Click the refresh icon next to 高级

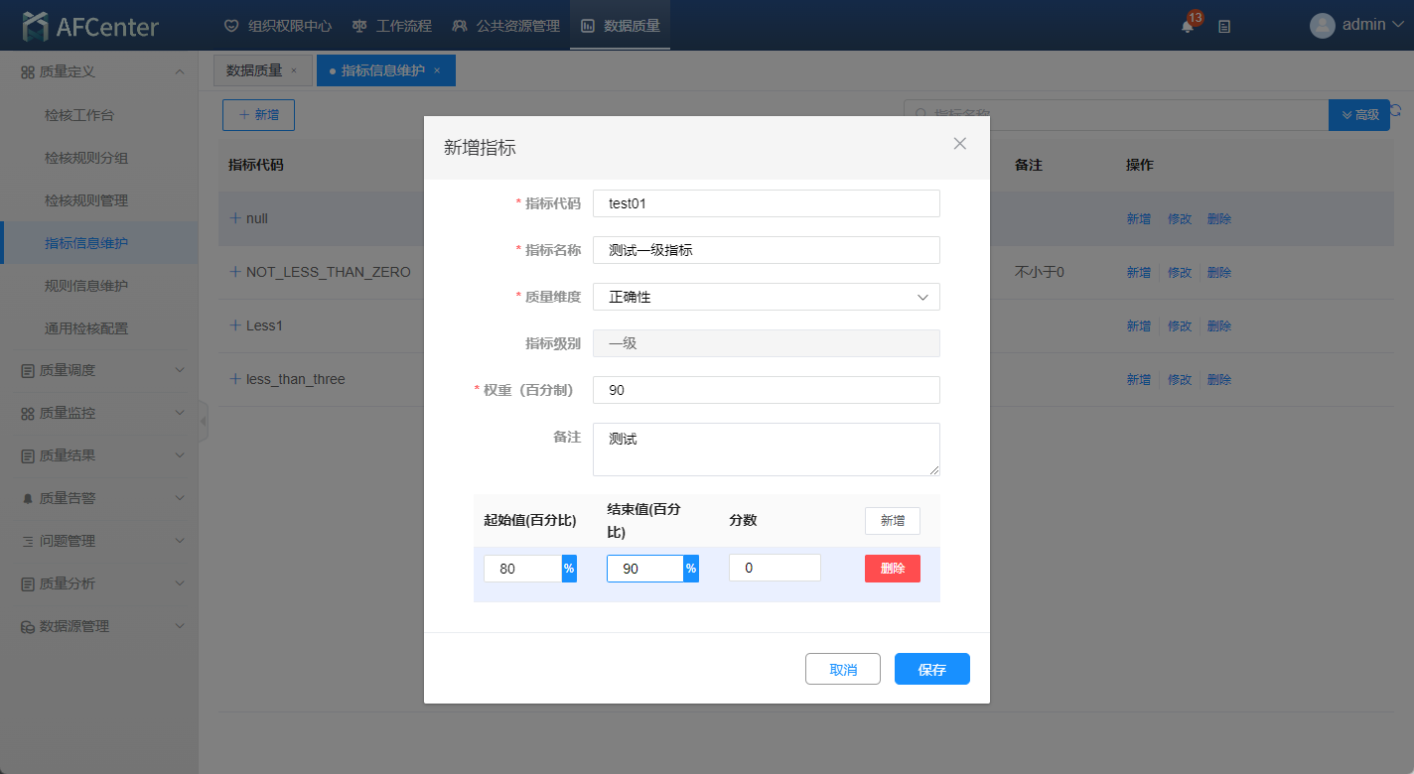1396,111
